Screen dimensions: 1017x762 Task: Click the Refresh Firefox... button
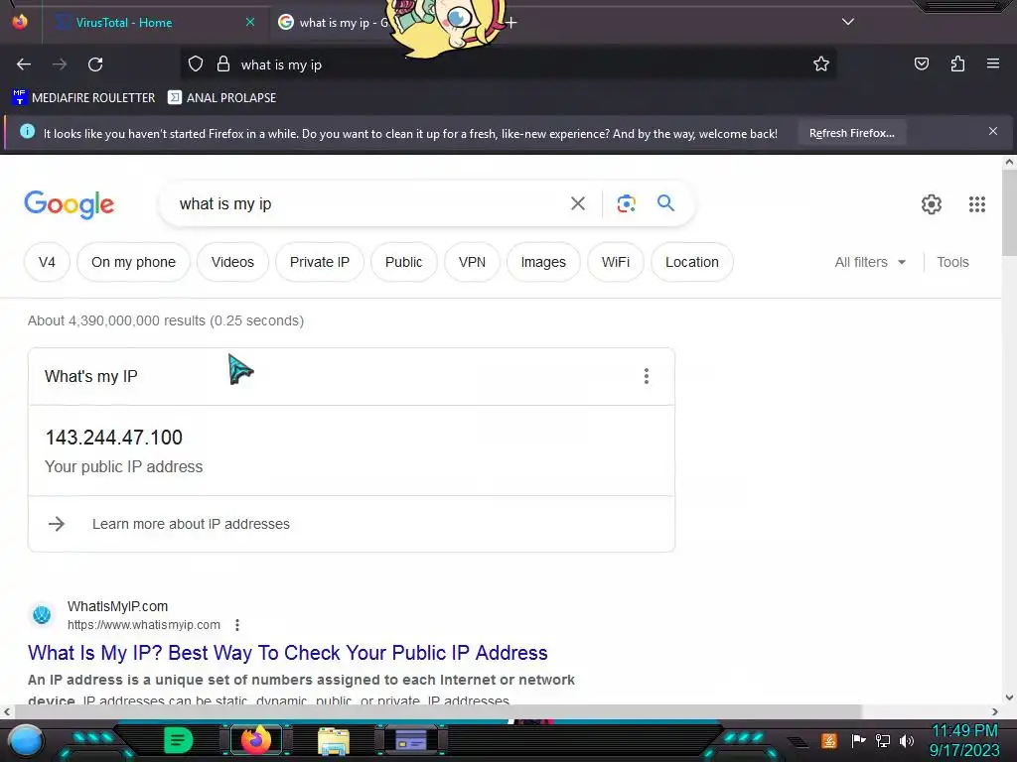point(851,133)
